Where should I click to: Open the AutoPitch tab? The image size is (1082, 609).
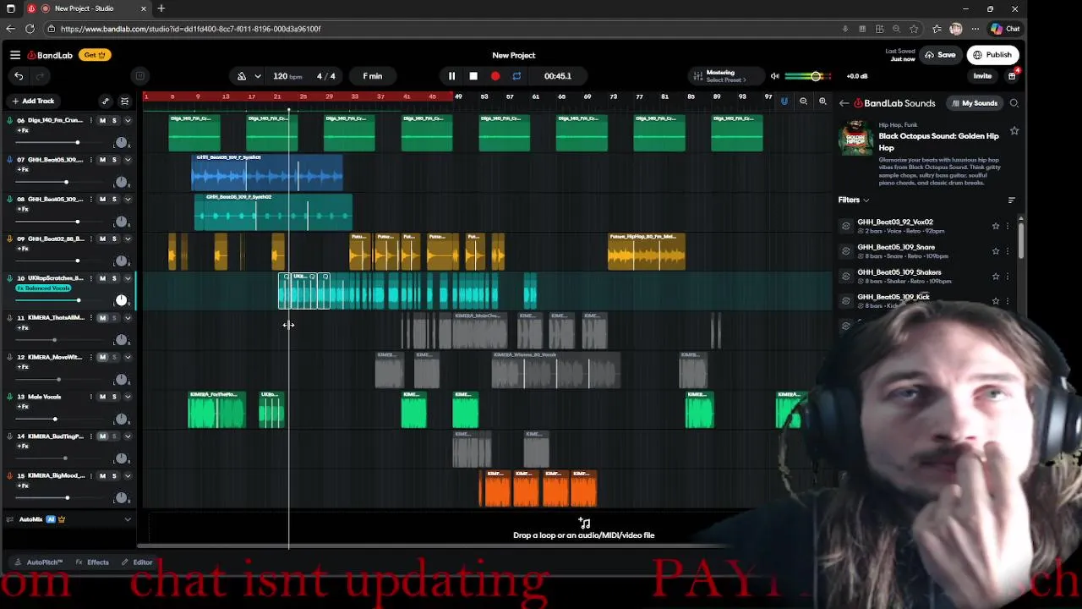tap(38, 562)
